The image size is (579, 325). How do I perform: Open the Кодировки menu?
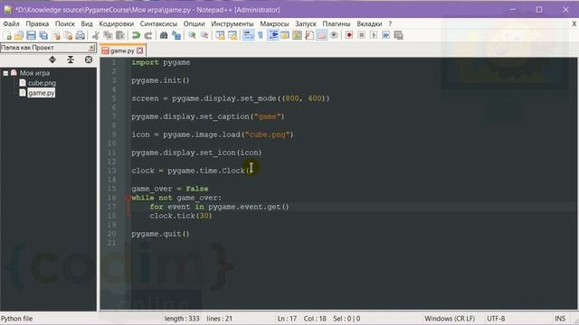[x=117, y=23]
